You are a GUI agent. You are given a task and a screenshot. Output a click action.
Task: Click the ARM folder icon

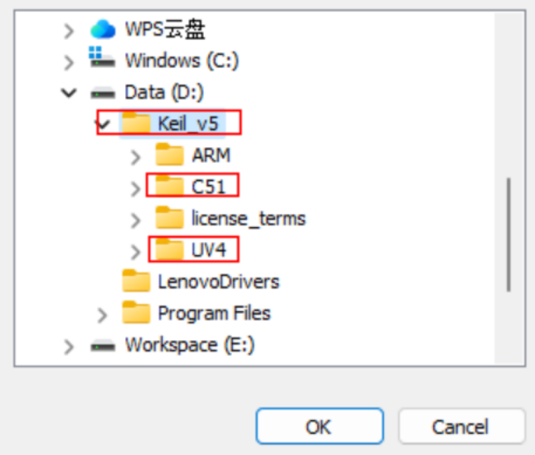(169, 156)
